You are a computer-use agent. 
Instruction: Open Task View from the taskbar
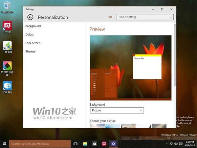pos(76,144)
